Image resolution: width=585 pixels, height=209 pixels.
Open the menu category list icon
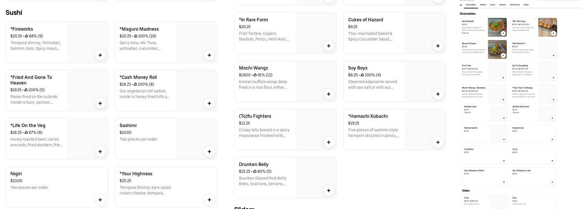(x=461, y=5)
